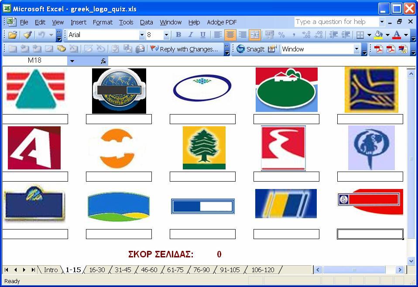This screenshot has height=287, width=418.
Task: Click Reply with Changes button
Action: [x=185, y=49]
